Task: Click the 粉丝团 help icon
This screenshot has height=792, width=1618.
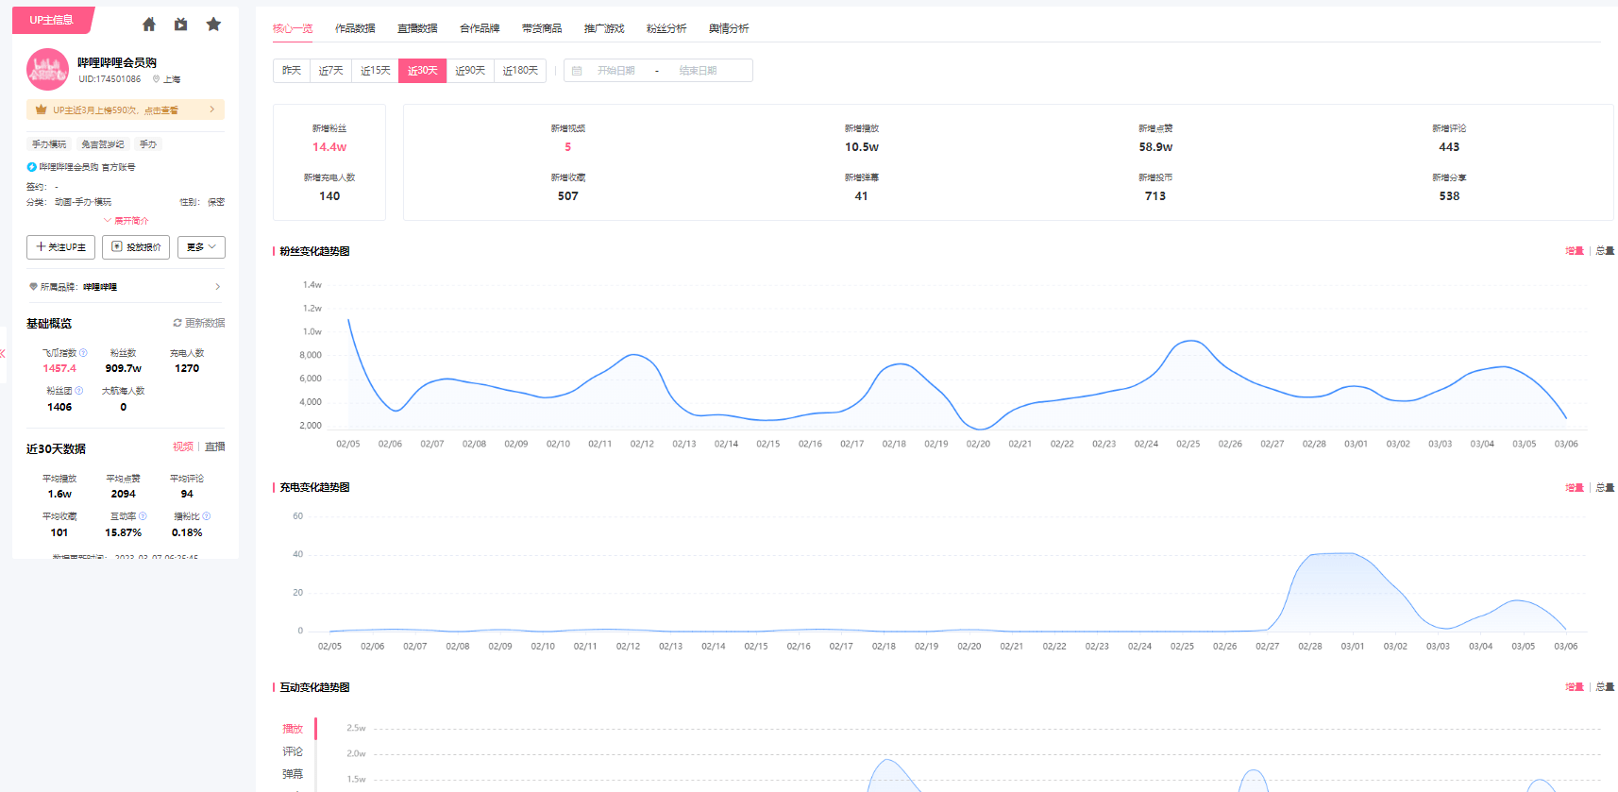Action: [x=79, y=391]
